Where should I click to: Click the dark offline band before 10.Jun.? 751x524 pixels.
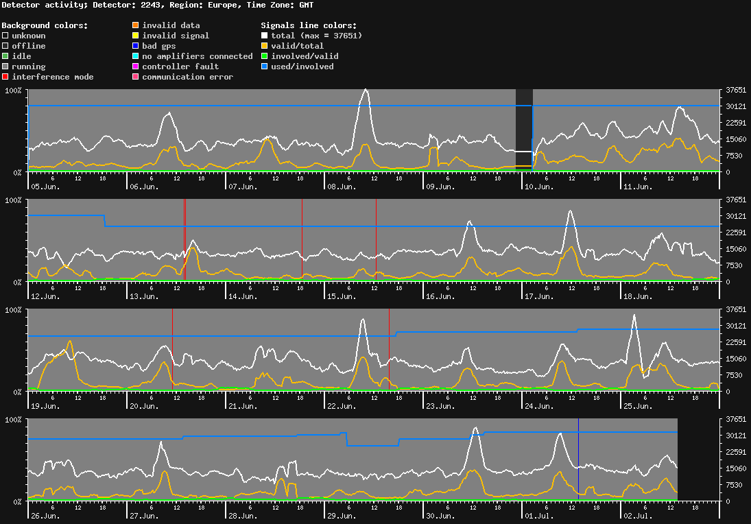pos(524,130)
